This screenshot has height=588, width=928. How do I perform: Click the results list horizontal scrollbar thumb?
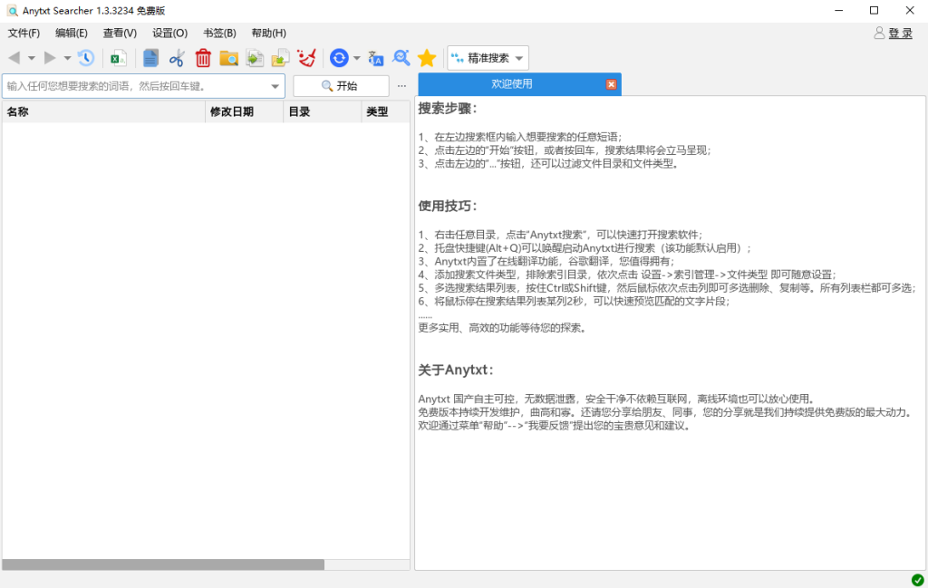[x=163, y=565]
